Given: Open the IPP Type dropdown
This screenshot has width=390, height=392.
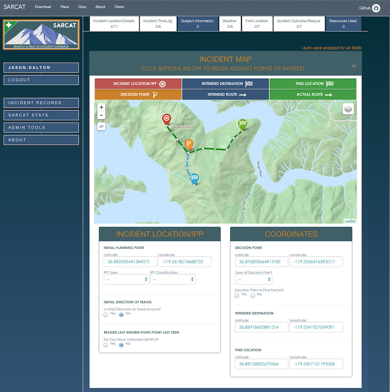Looking at the screenshot, I should click(x=126, y=279).
